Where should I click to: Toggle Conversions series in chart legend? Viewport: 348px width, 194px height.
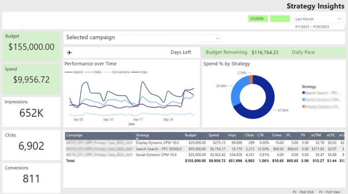(116, 72)
